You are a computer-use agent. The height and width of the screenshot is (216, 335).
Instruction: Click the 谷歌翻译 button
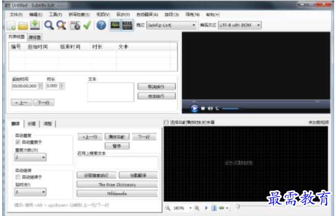pyautogui.click(x=138, y=175)
